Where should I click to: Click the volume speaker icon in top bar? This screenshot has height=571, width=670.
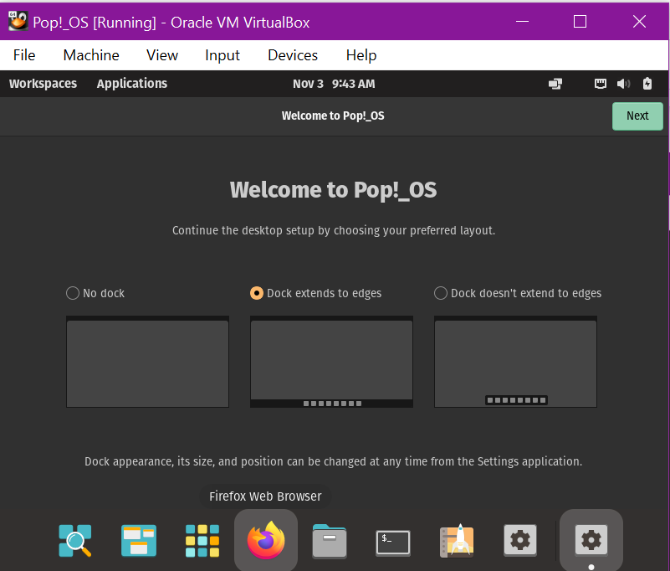(623, 84)
